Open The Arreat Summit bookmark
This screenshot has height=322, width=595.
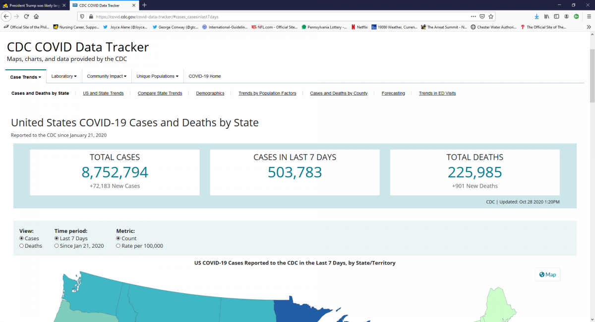coord(444,27)
